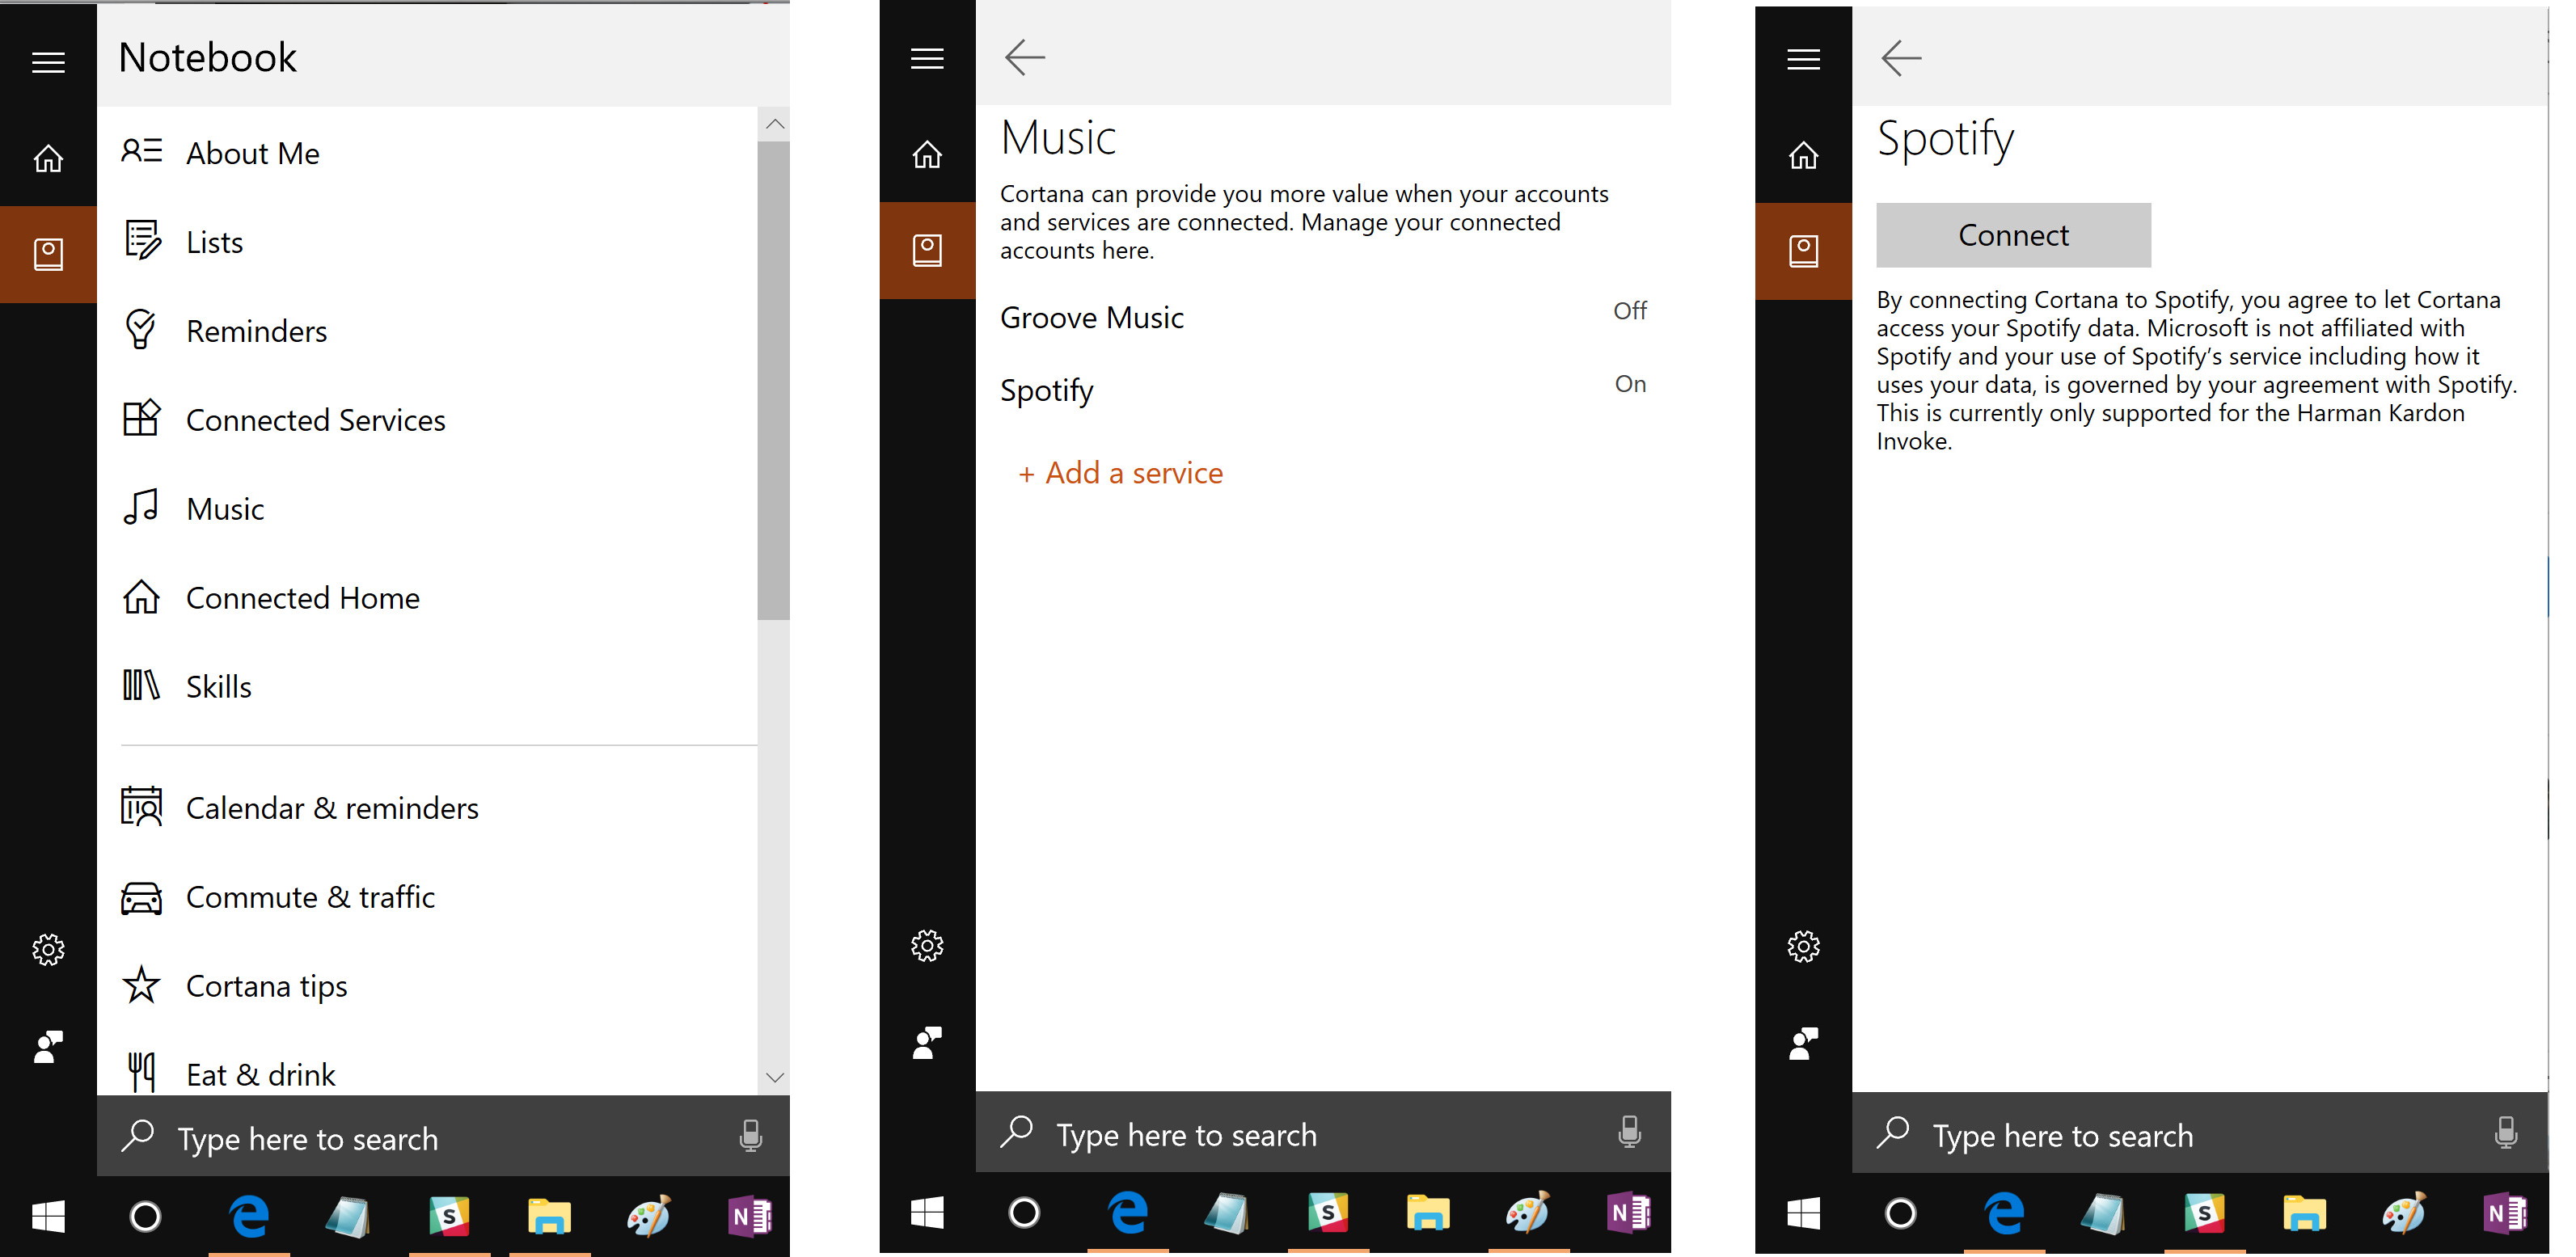Go back from Spotify panel
Screen dimensions: 2576x1257
point(1901,59)
